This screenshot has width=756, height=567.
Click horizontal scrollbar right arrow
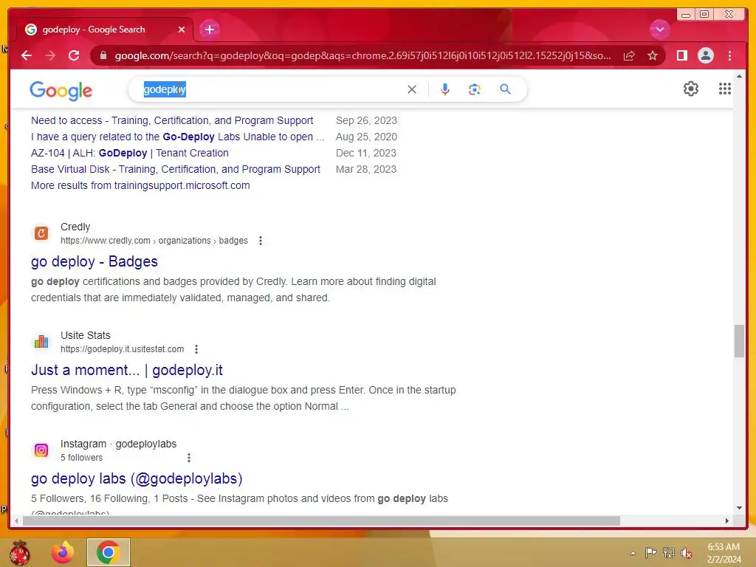point(727,520)
